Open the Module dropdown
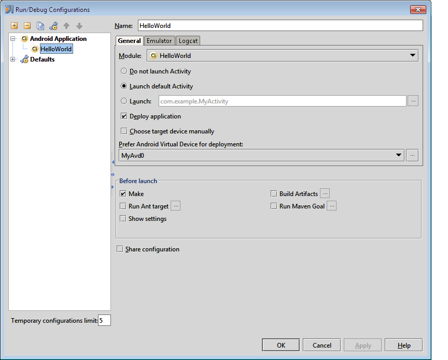This screenshot has height=360, width=448. point(283,55)
